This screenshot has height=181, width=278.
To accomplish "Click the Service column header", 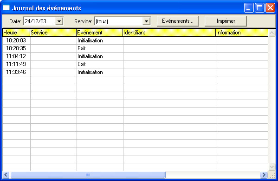I will point(53,33).
